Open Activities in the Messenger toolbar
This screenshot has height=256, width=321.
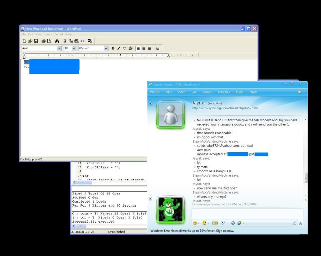224,92
